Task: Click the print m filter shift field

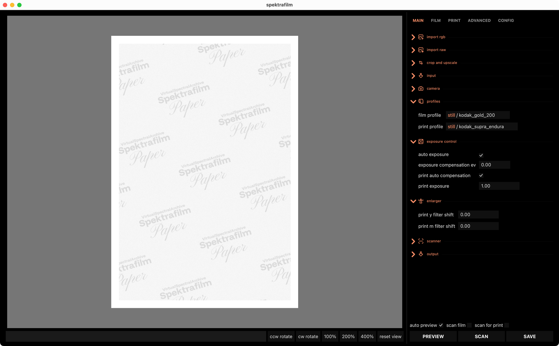Action: 478,226
